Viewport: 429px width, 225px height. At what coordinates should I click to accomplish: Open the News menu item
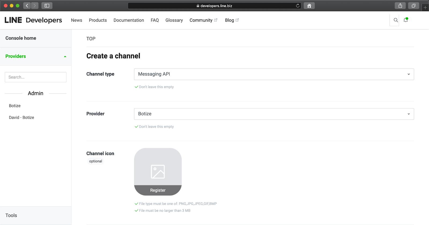[77, 20]
